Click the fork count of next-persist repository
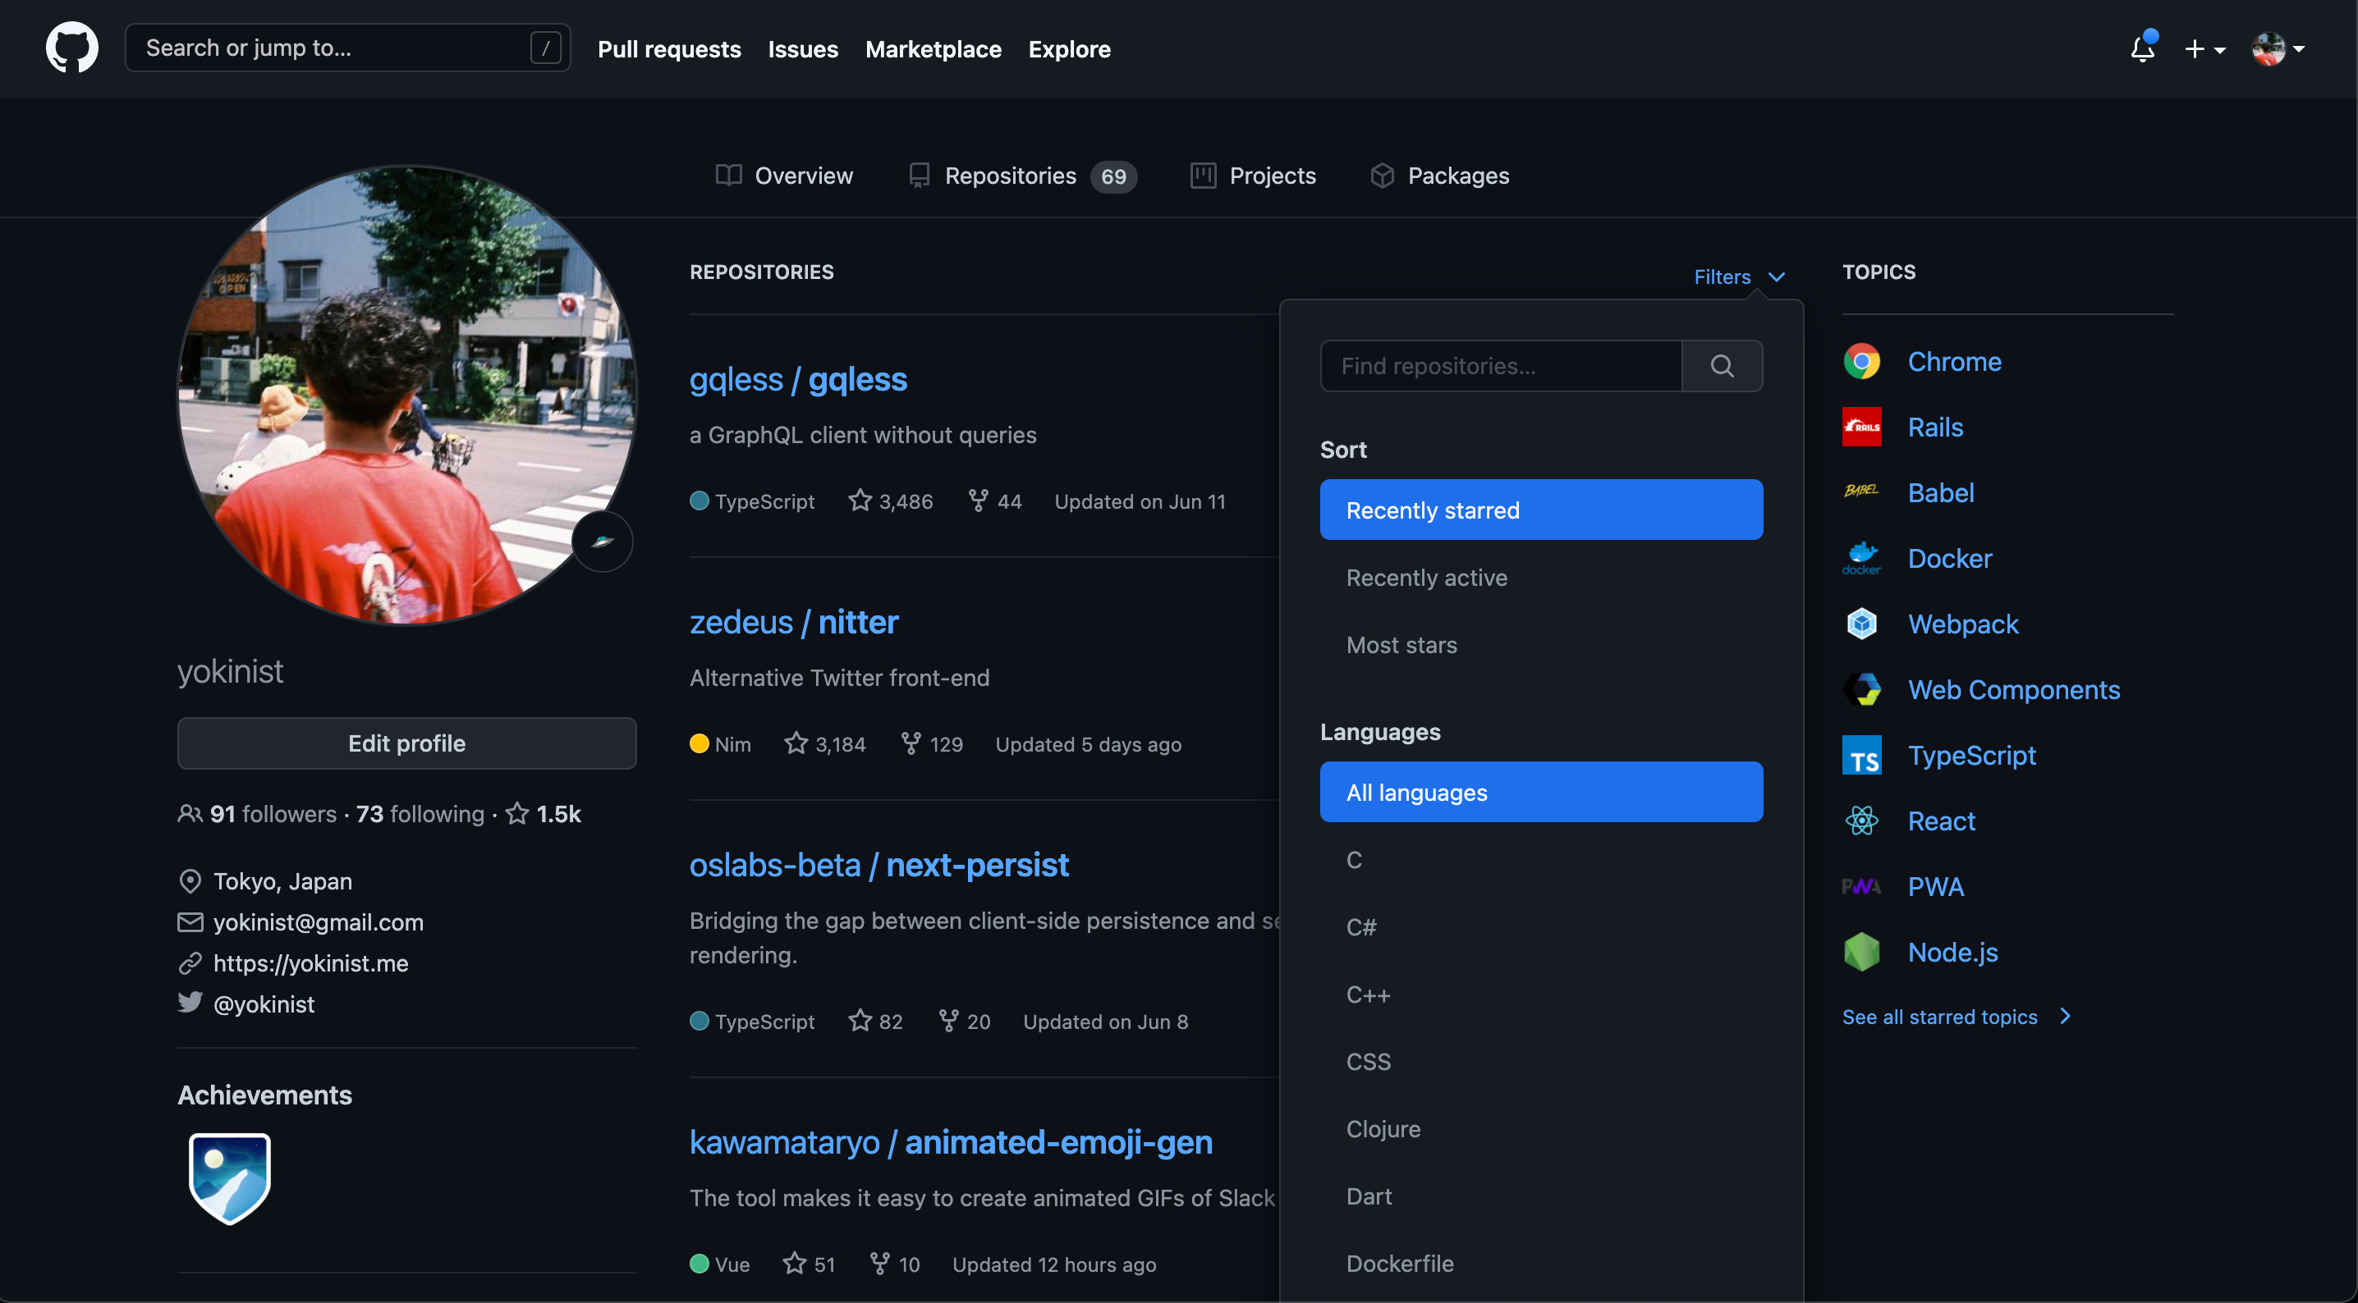This screenshot has height=1303, width=2358. [965, 1022]
